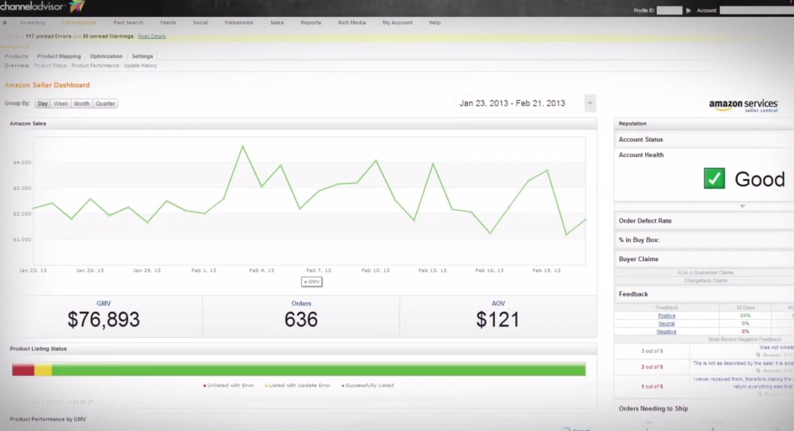This screenshot has height=431, width=794.
Task: Click the Amazon Services seller central logo
Action: [x=743, y=105]
